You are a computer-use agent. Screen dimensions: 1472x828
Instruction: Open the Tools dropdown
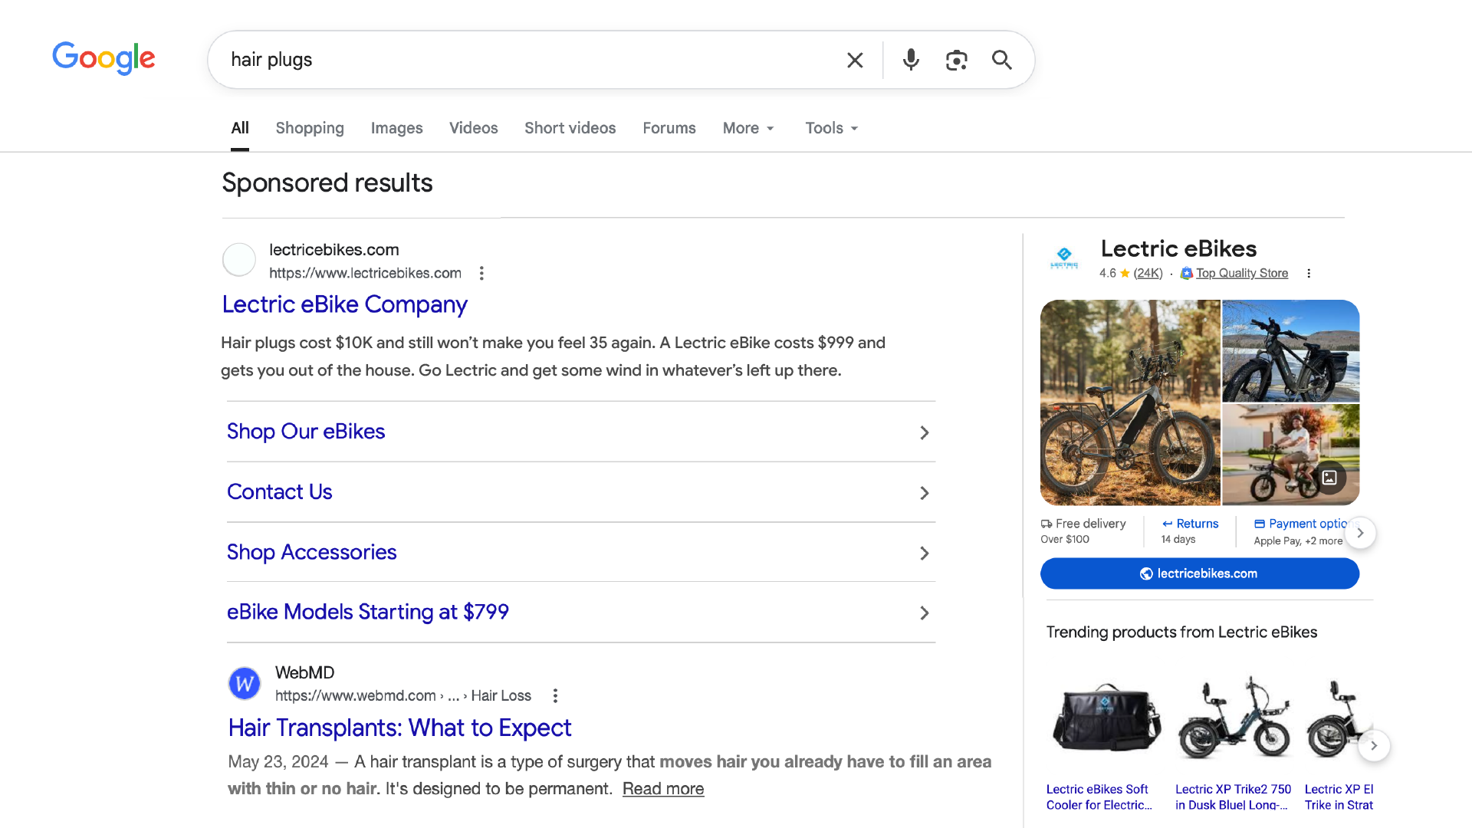[830, 128]
